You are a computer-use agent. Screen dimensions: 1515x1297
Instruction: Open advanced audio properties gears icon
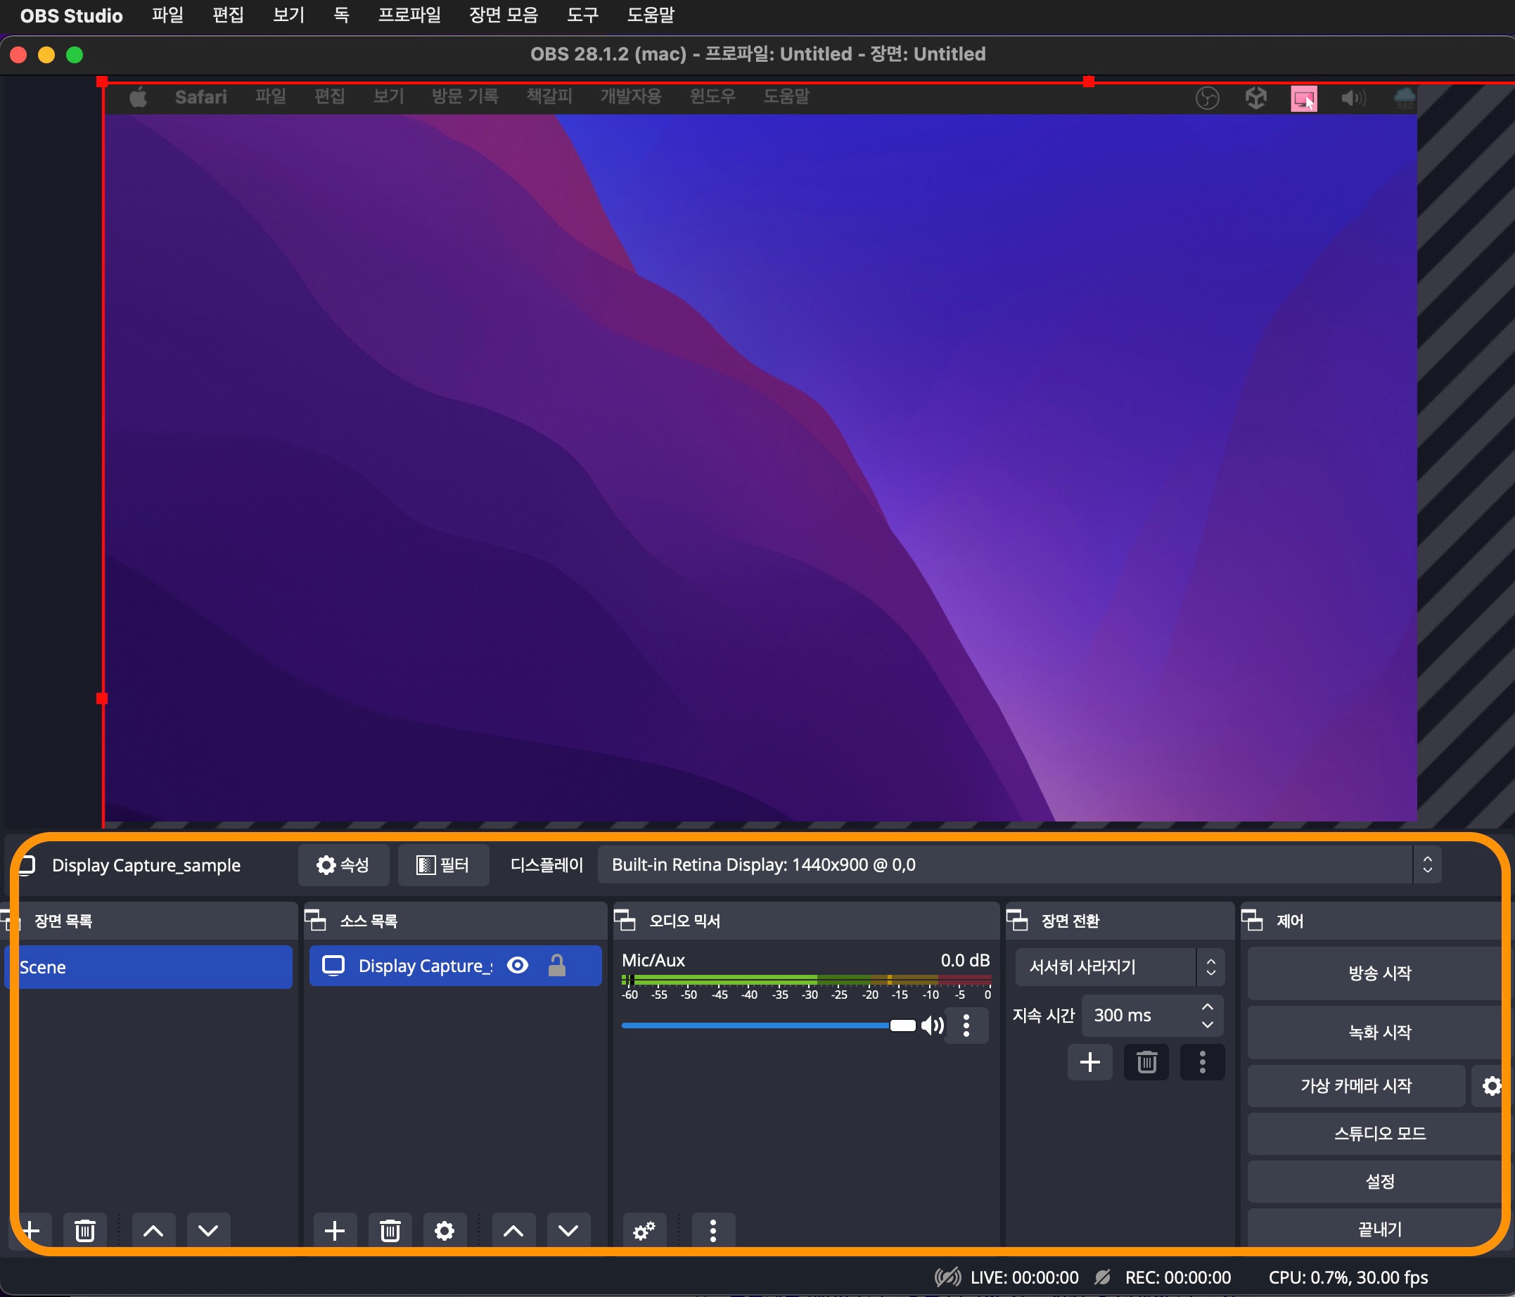644,1230
